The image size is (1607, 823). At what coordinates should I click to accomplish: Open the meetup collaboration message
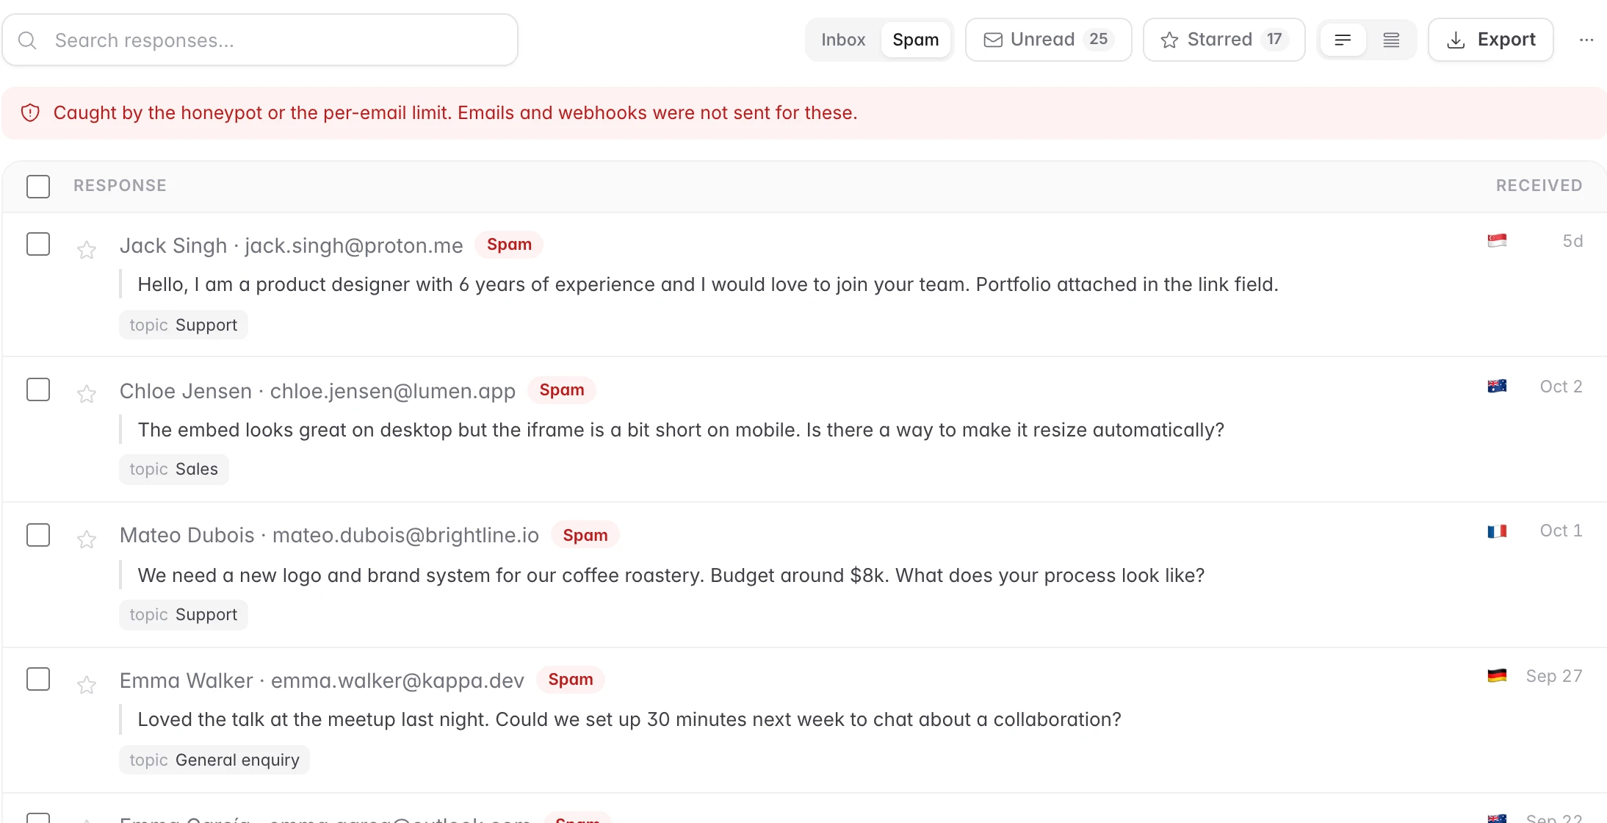(x=629, y=719)
